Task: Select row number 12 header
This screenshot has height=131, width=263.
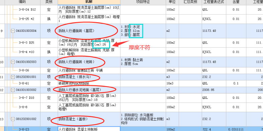Action: [2, 90]
